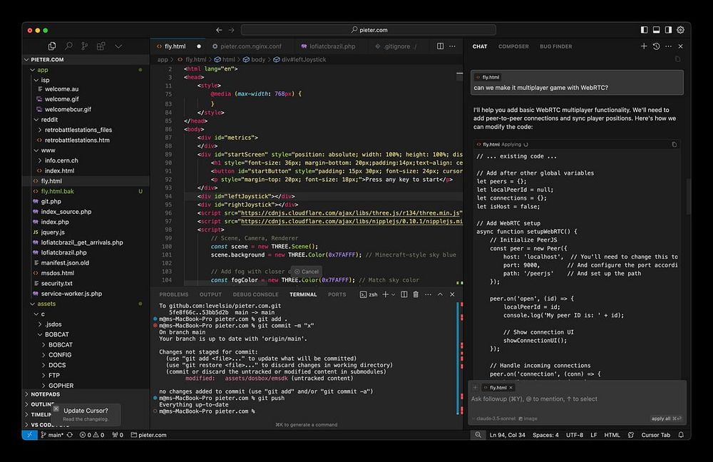
Task: Click the Cancel button in editor
Action: coord(307,272)
